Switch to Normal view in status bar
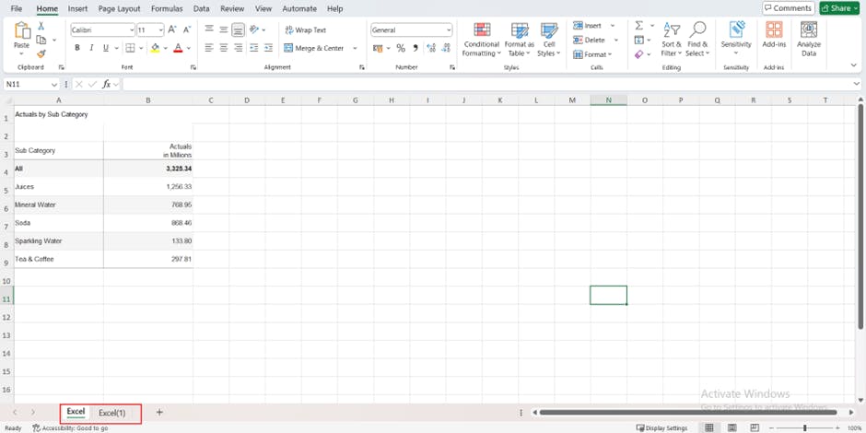The height and width of the screenshot is (433, 866). (x=709, y=428)
